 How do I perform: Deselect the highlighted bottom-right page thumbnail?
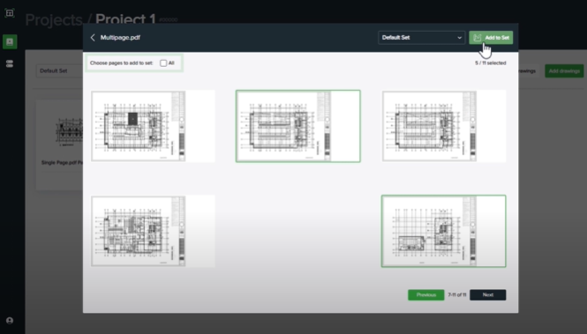[444, 231]
